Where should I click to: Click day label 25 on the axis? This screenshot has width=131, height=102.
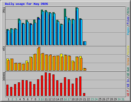[x=100, y=99]
